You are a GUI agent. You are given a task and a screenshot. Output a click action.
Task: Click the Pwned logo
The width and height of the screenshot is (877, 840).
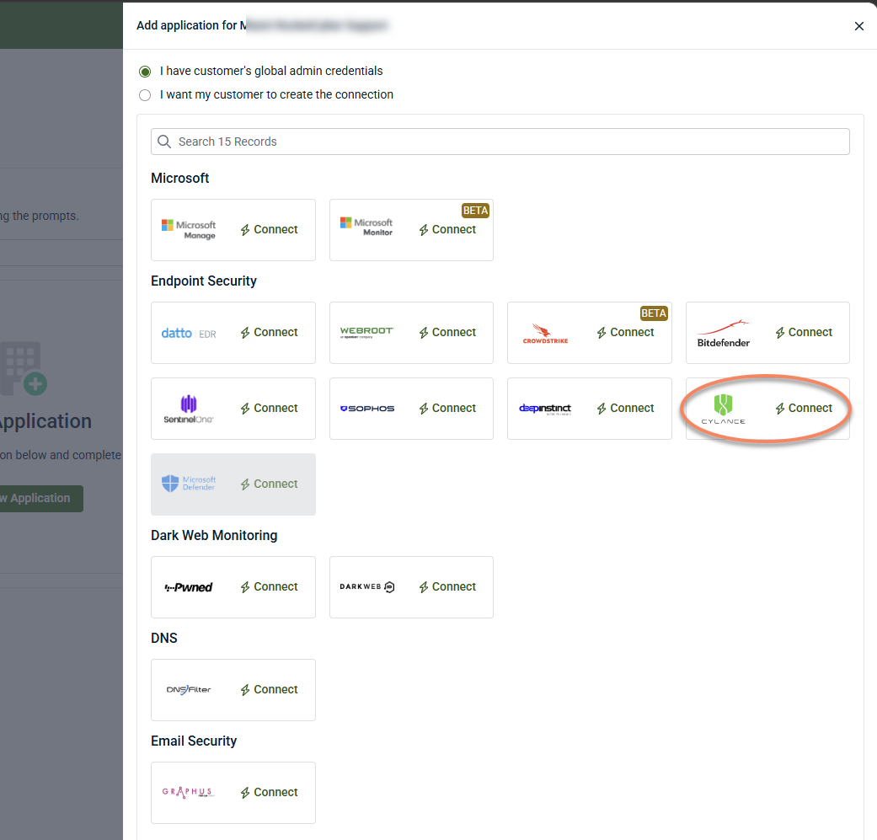(x=189, y=587)
